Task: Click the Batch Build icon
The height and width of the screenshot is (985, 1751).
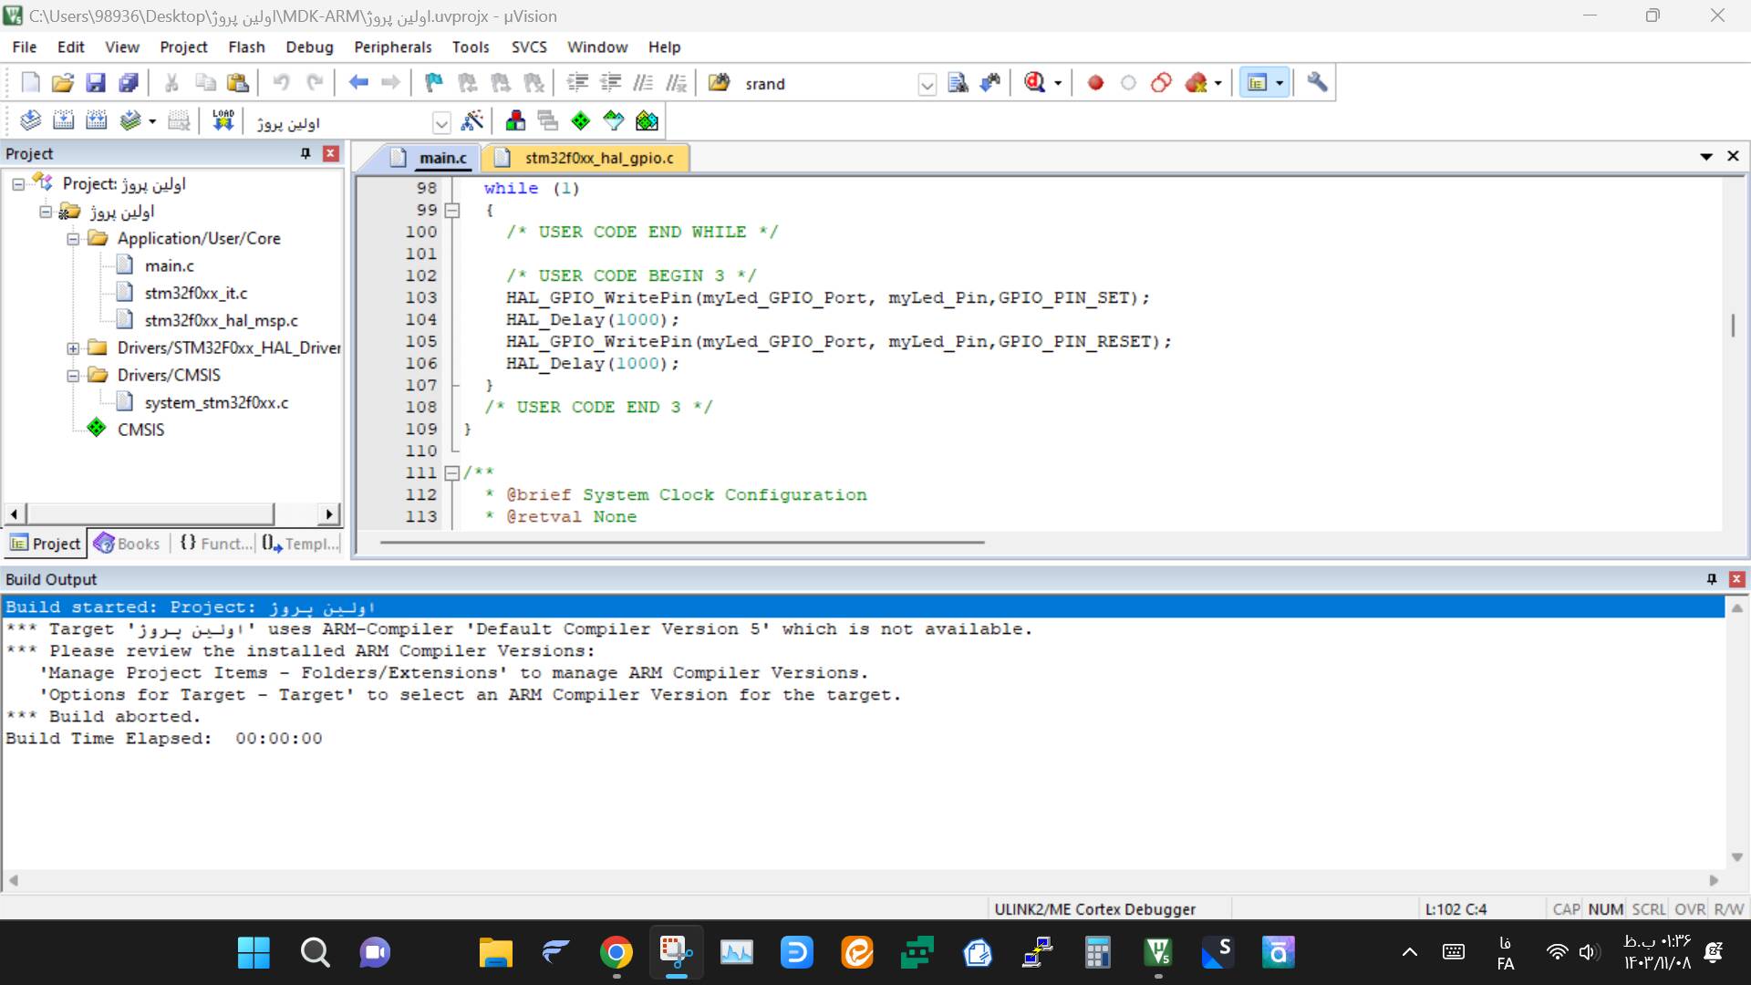Action: (x=130, y=120)
